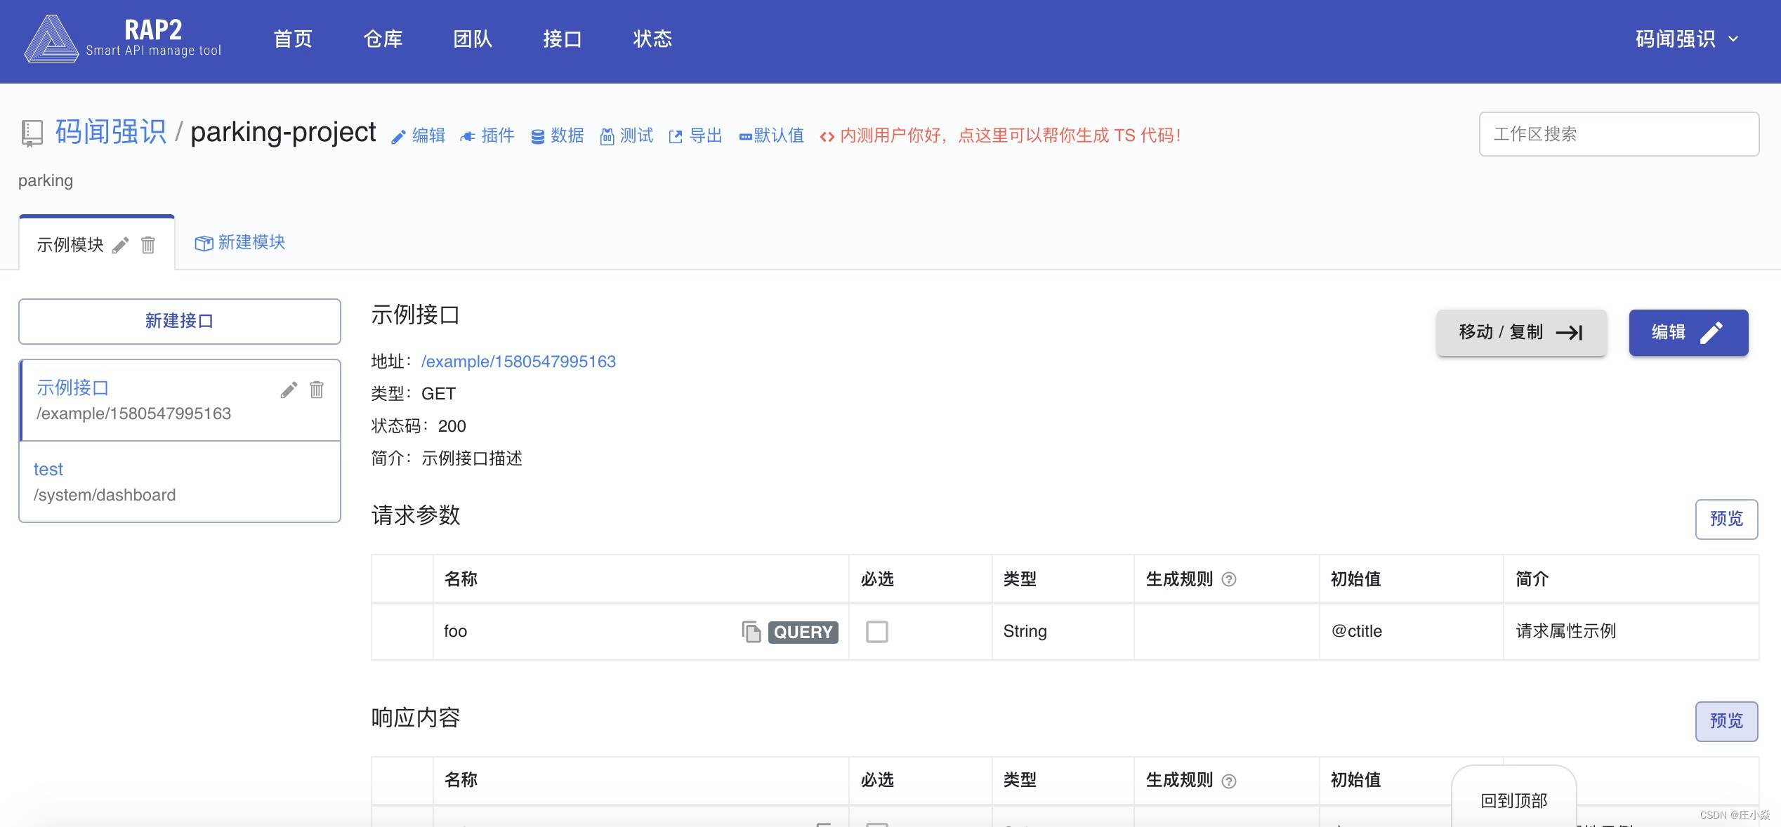Open the 移动 / 复制 button
1781x827 pixels.
(1521, 332)
